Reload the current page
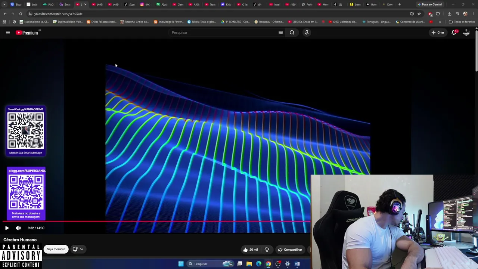Image resolution: width=478 pixels, height=269 pixels. (21, 14)
